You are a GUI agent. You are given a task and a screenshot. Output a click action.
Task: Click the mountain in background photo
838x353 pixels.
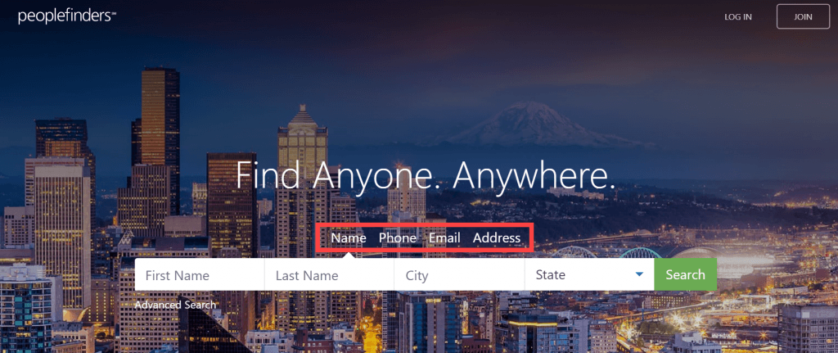[x=534, y=124]
